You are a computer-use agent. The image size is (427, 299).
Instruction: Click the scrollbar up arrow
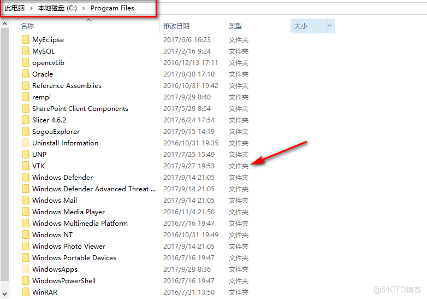click(x=4, y=24)
